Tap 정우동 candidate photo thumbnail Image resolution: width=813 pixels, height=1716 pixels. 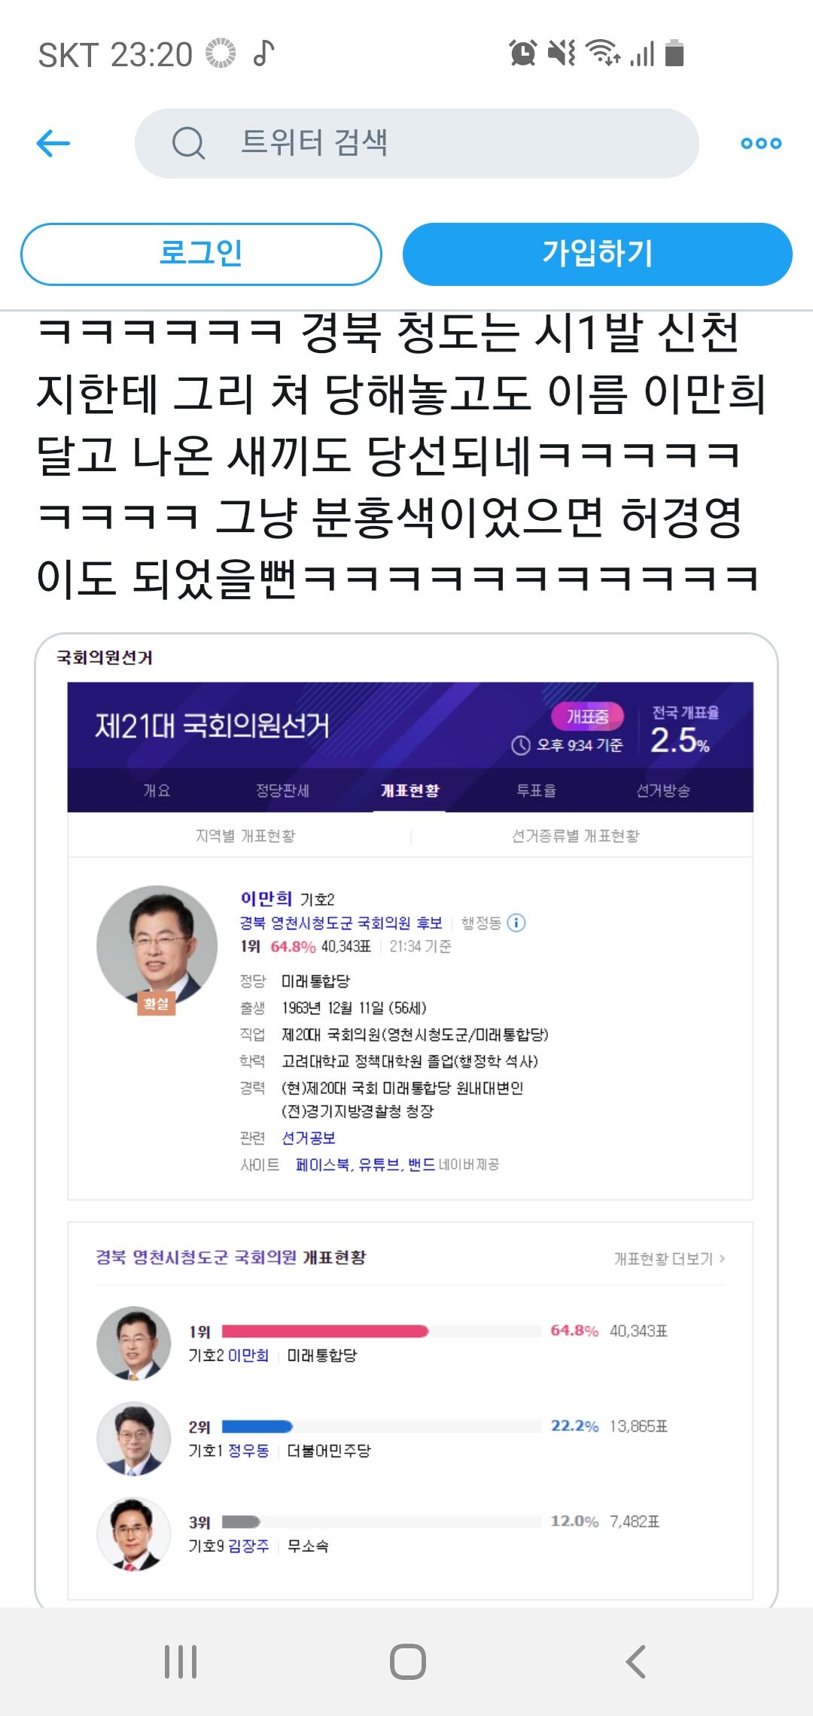(134, 1438)
